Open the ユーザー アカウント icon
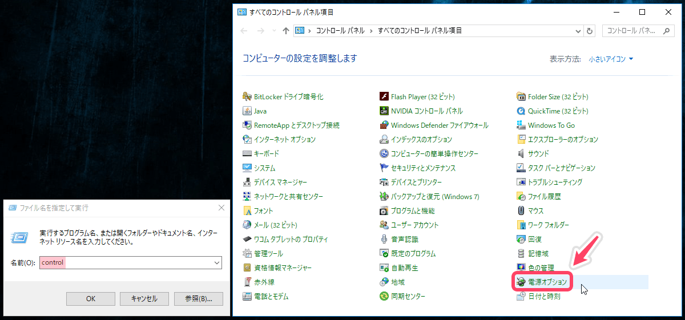Viewport: 685px width, 320px height. (384, 225)
